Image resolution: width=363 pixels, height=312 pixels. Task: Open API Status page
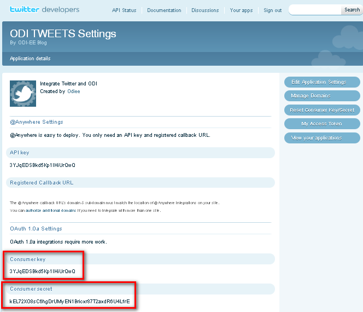tap(124, 10)
